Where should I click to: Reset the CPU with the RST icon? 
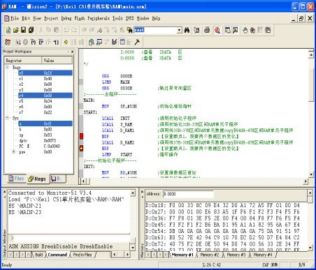8,42
